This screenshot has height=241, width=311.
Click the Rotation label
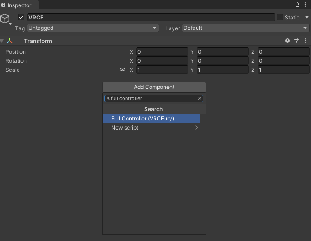[16, 61]
